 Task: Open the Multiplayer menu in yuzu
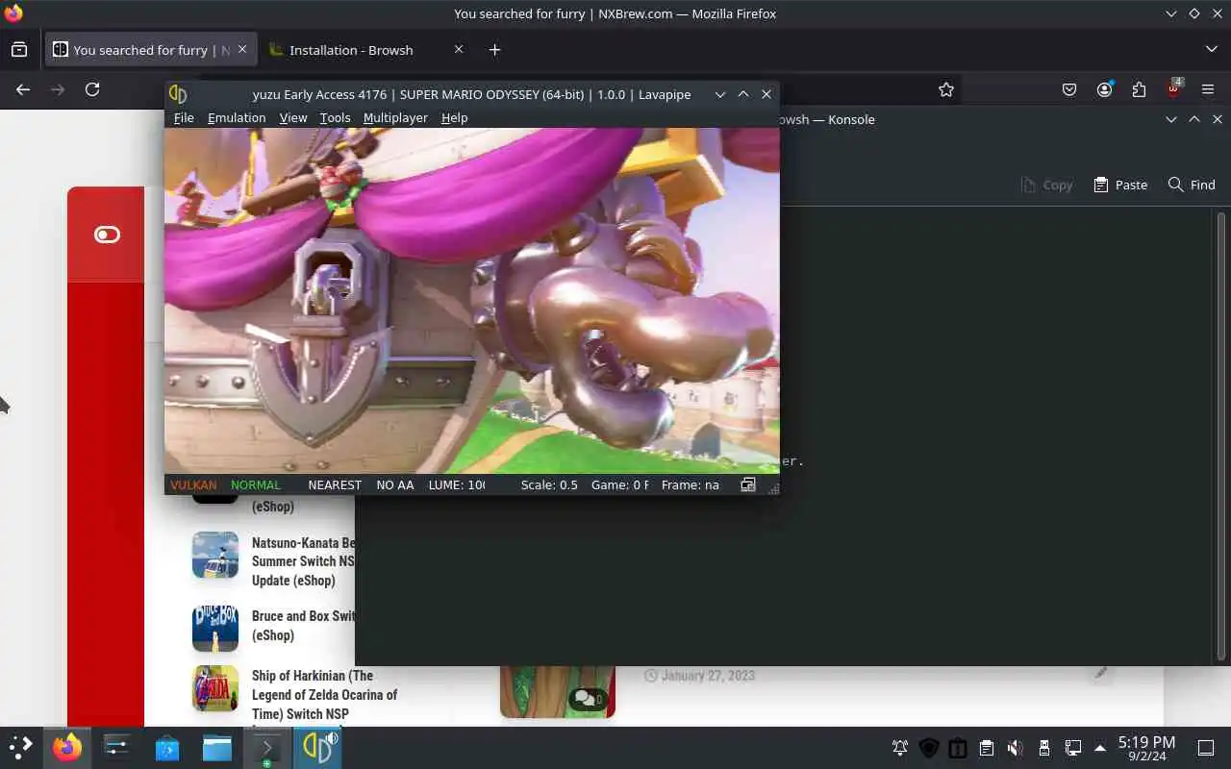(x=395, y=117)
